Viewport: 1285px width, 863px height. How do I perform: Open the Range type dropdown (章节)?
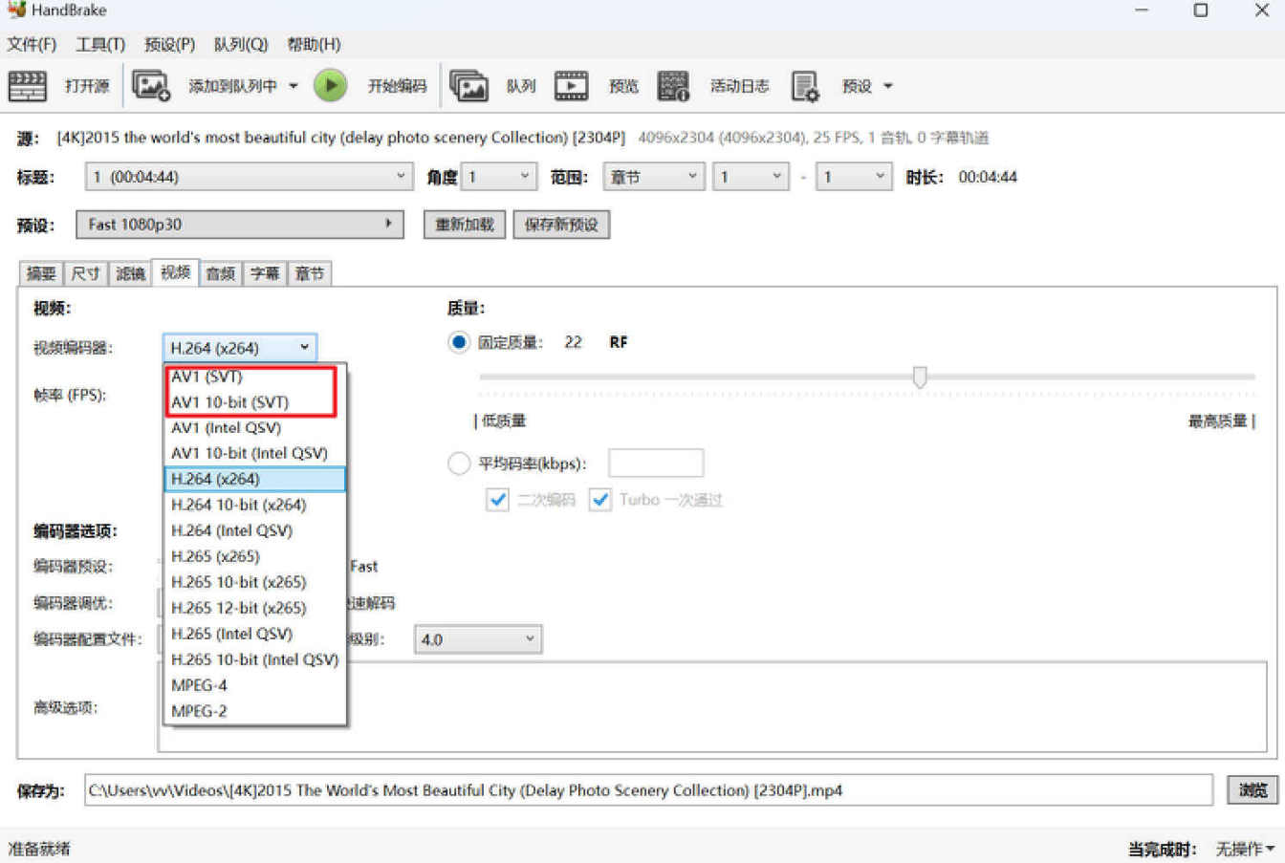point(654,177)
